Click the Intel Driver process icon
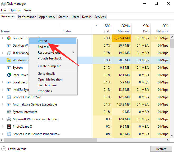 coord(9,75)
